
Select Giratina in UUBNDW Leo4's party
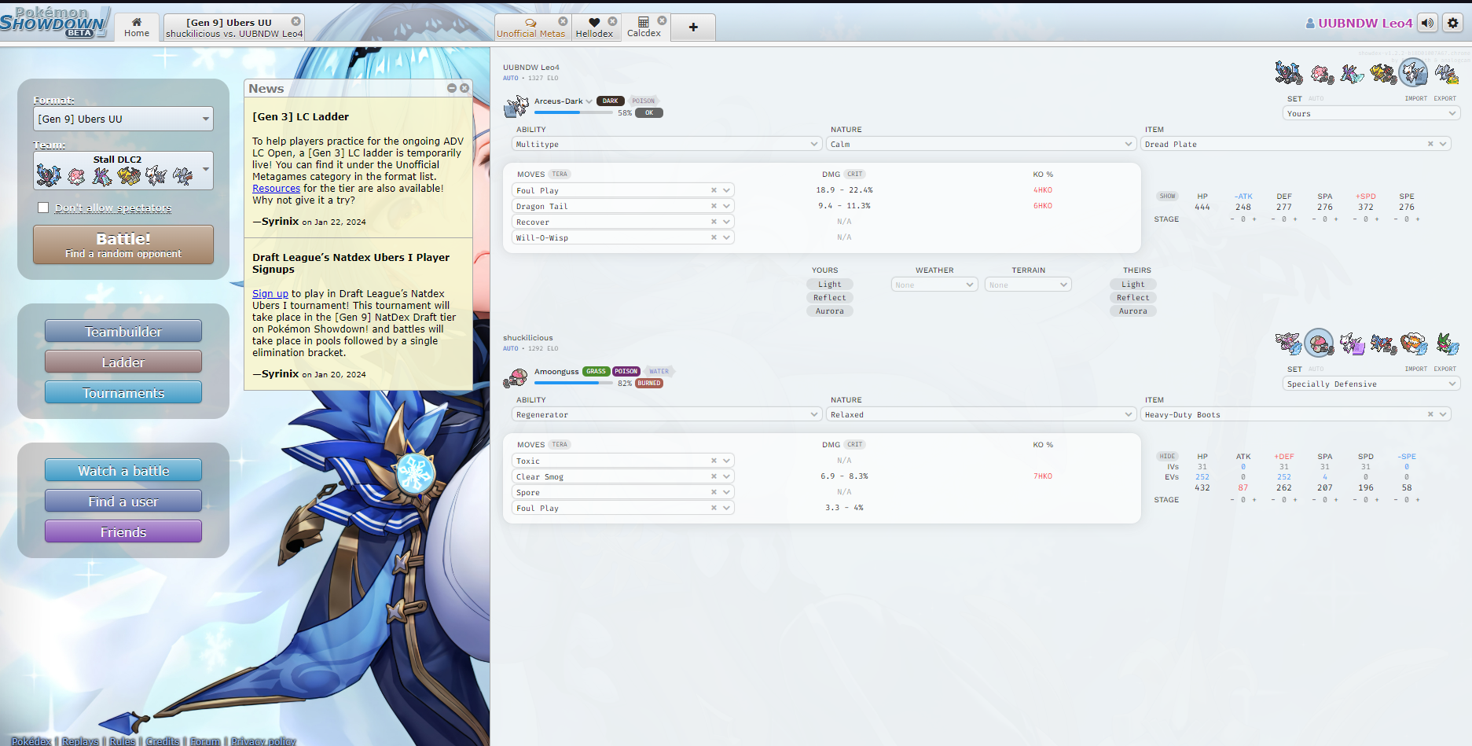(x=1383, y=73)
